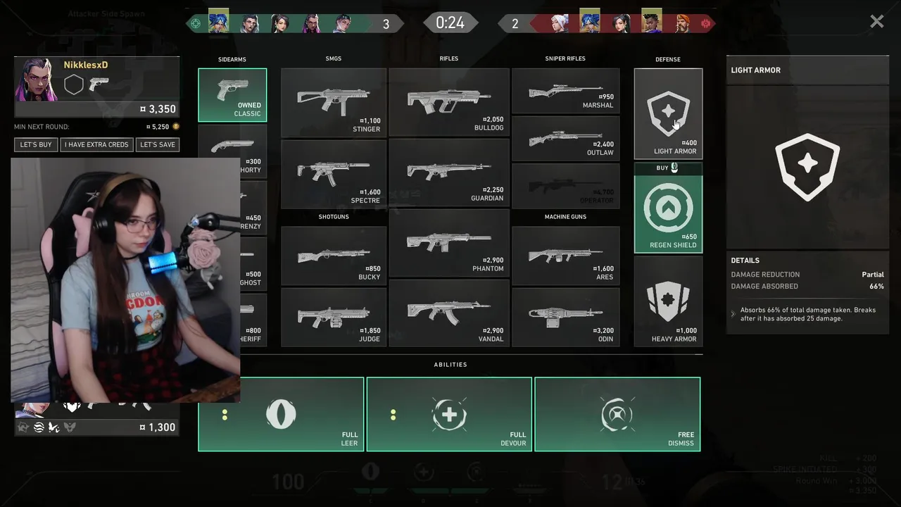
Task: Buy the Outlaw sniper rifle
Action: pyautogui.click(x=565, y=139)
